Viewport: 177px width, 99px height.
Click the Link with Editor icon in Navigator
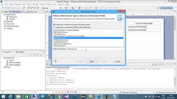[37, 55]
